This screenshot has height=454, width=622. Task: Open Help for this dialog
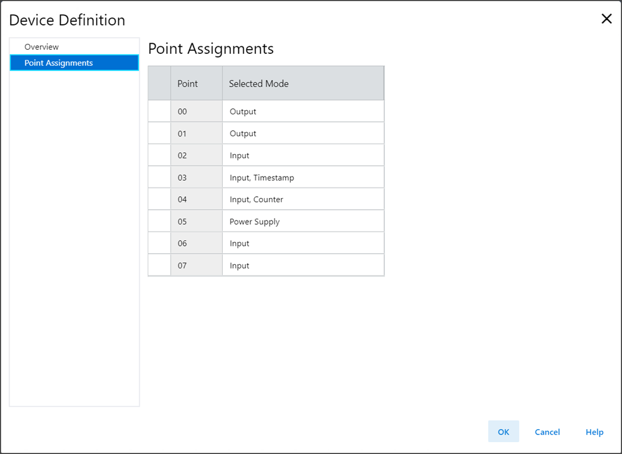pyautogui.click(x=594, y=431)
